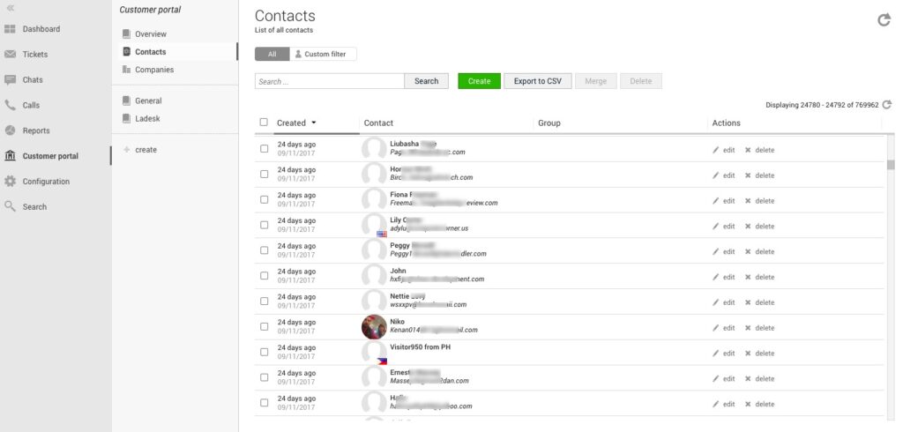
Task: Click the Export to CSV button
Action: (537, 81)
